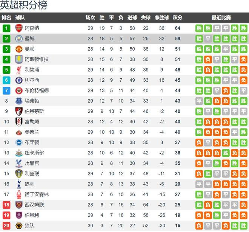Click the Newcastle (纽卡斯尔) crest icon
The image size is (249, 232).
click(19, 153)
